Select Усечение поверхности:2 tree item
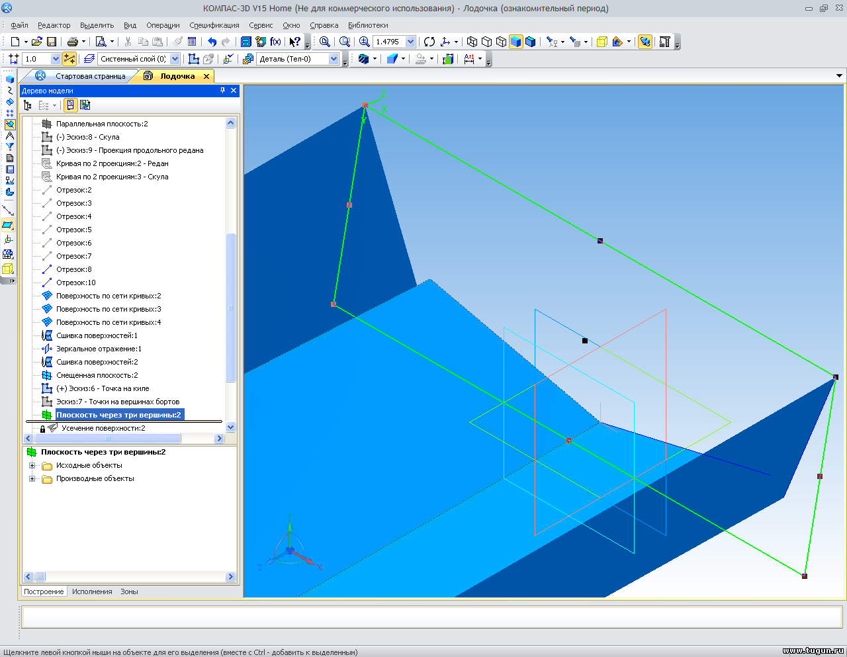The width and height of the screenshot is (847, 657). 103,428
